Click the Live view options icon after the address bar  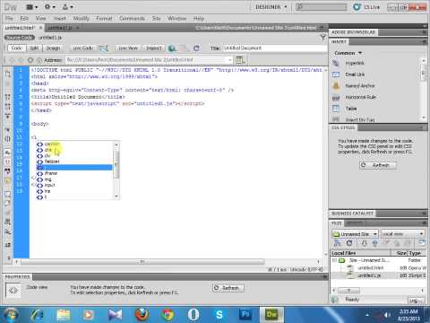click(x=239, y=60)
